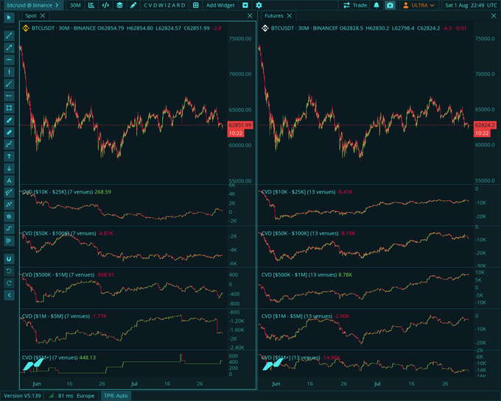Select the volume profile tool
Image resolution: width=501 pixels, height=401 pixels.
coord(9,241)
